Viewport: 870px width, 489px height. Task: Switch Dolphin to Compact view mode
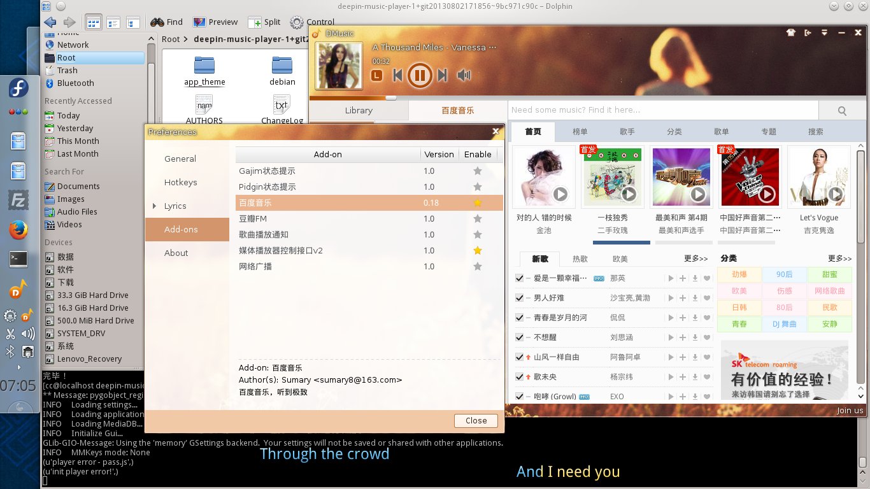(x=113, y=22)
